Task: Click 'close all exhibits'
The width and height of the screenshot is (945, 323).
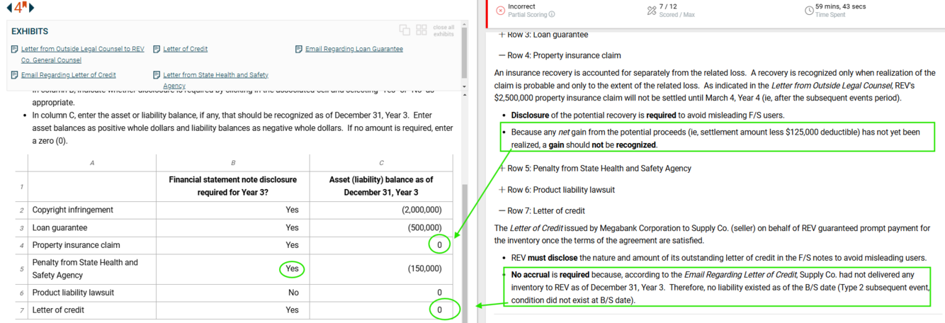Action: [443, 30]
